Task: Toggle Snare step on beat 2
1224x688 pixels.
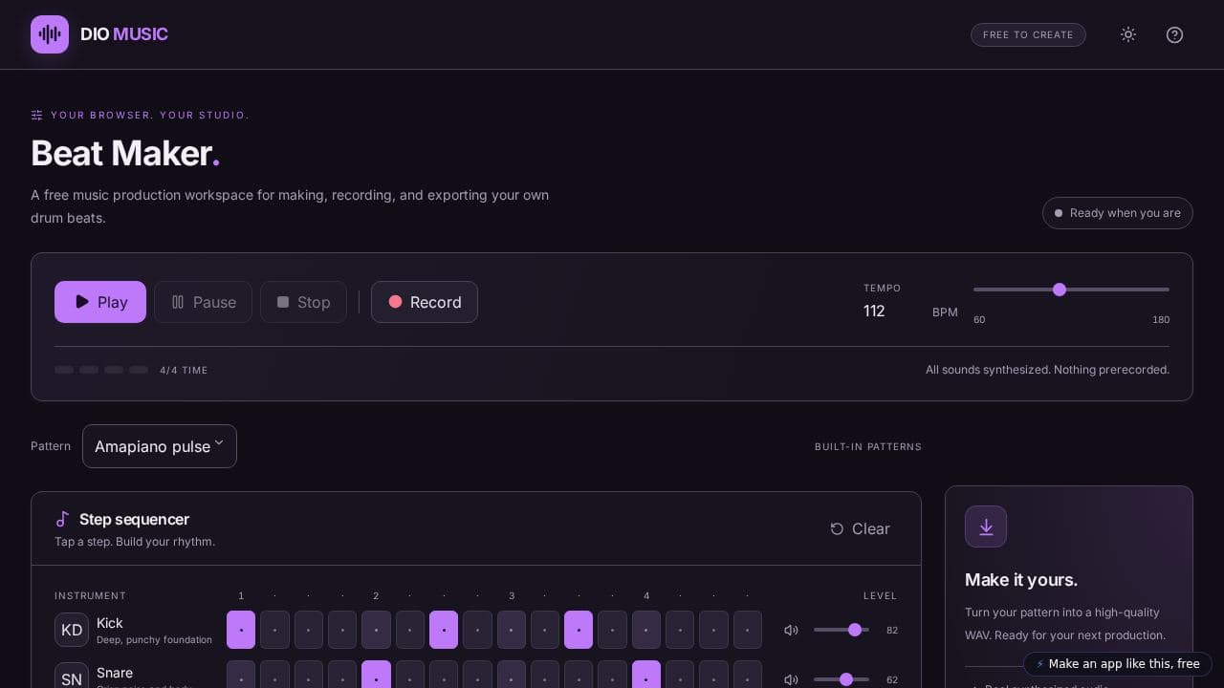Action: click(x=376, y=675)
